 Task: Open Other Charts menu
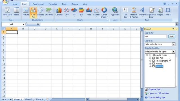click(x=104, y=12)
